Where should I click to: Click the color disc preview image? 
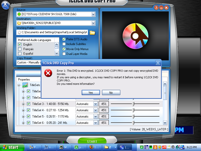coord(135,36)
